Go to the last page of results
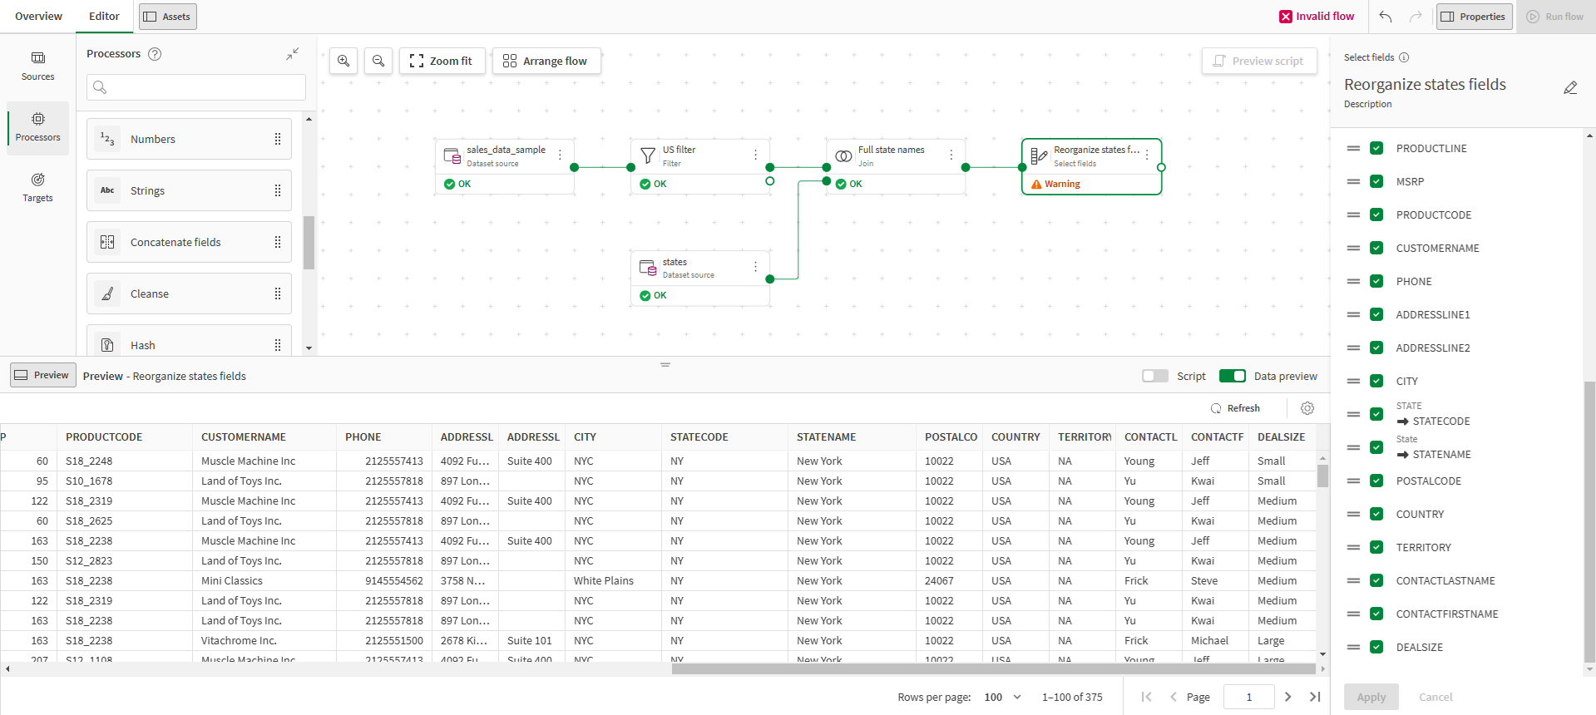Viewport: 1596px width, 715px height. 1315,697
